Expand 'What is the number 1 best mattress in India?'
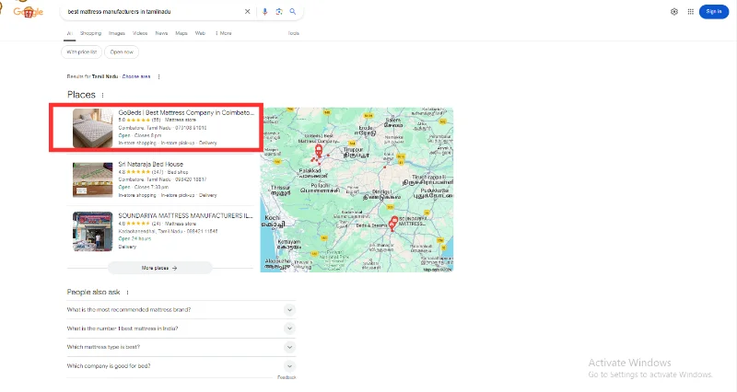 pos(181,329)
